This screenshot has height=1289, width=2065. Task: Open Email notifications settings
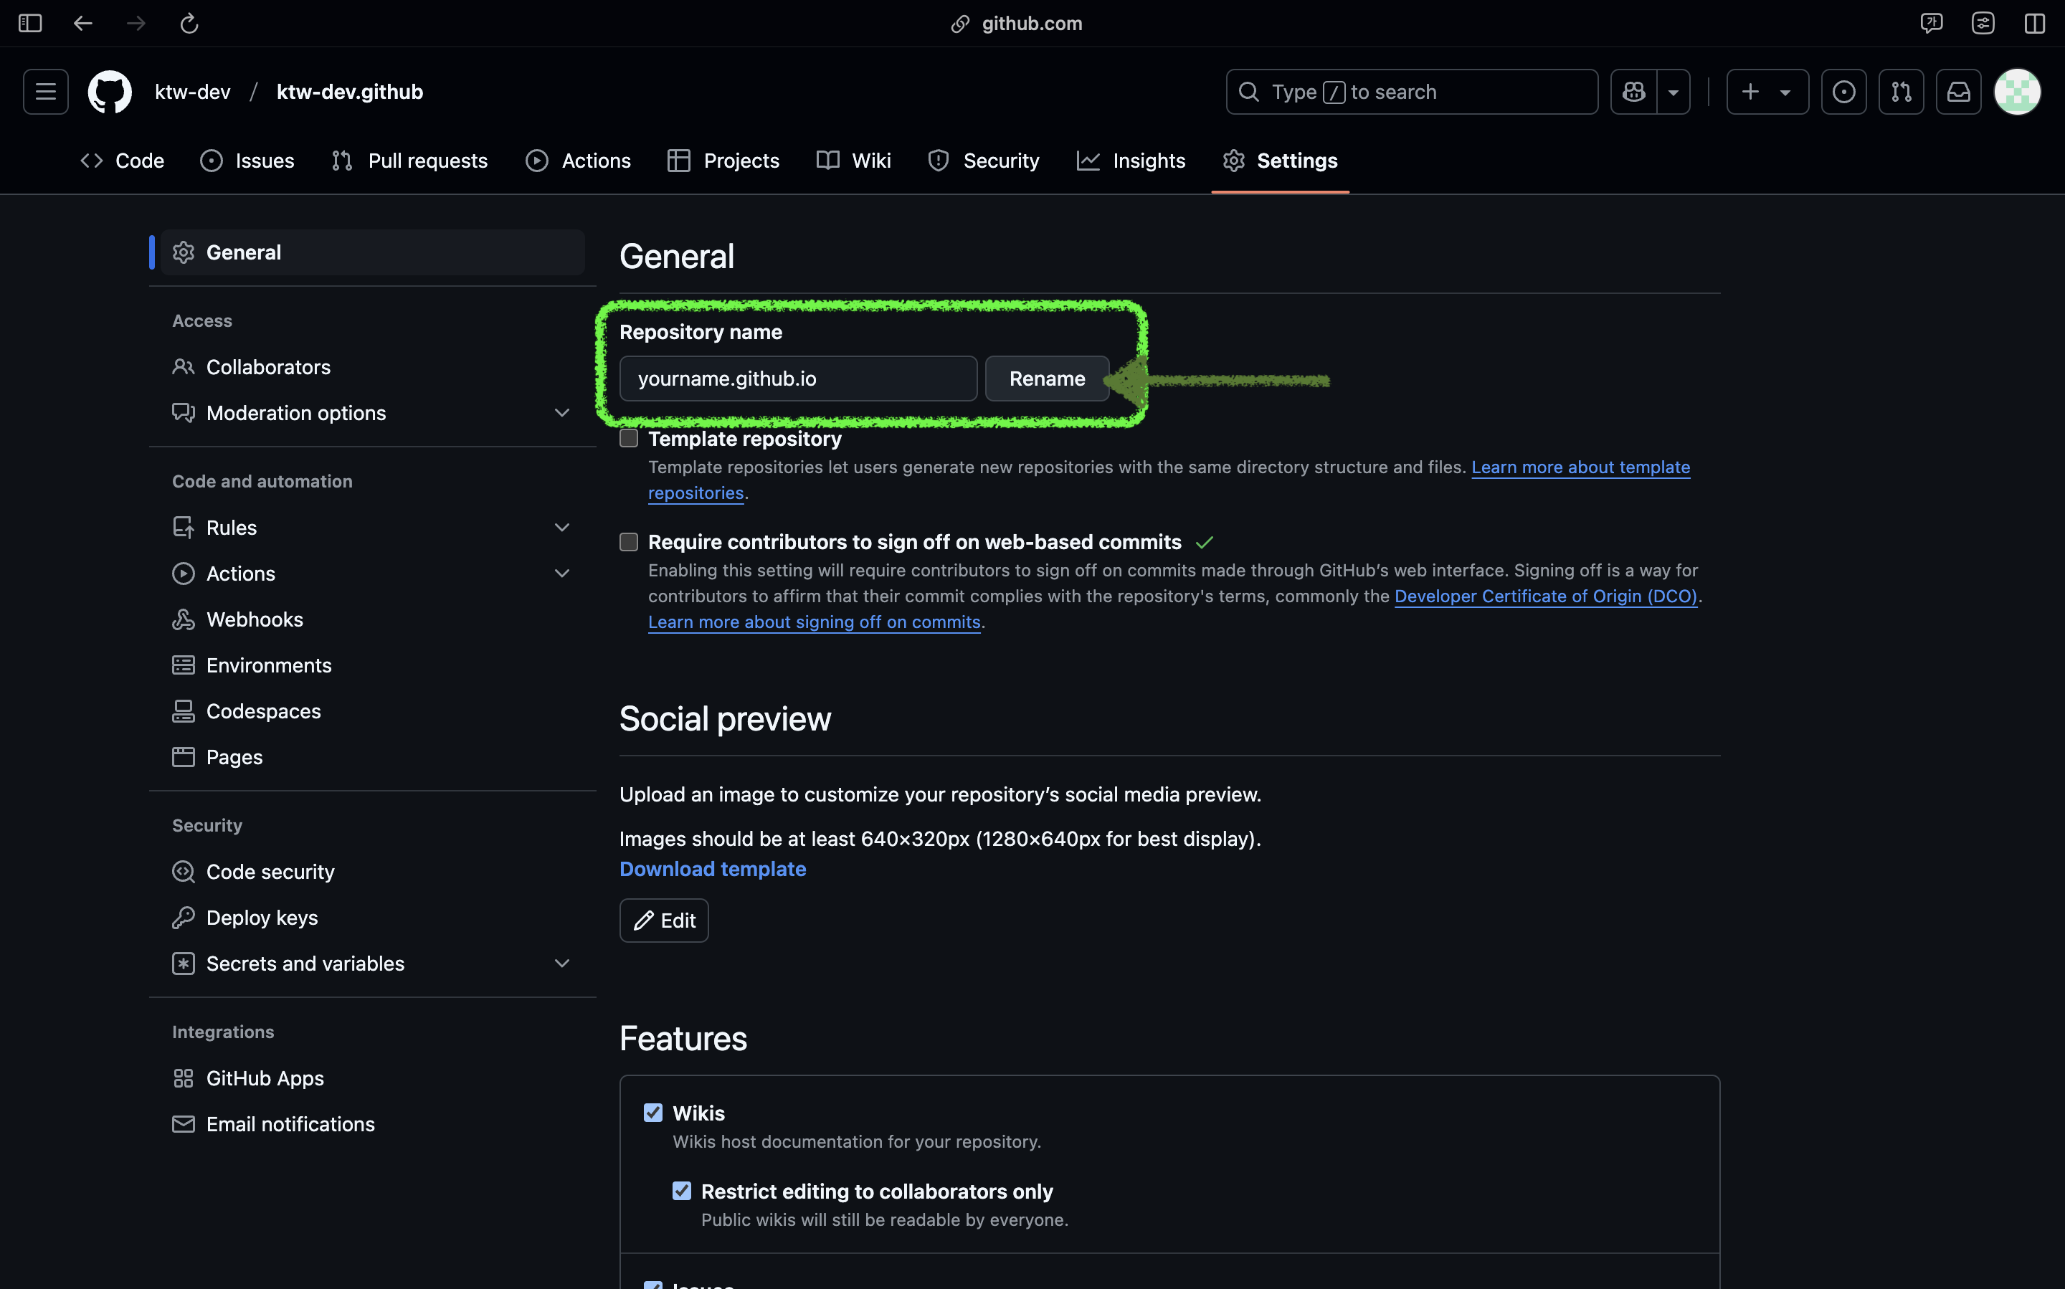point(373,1124)
